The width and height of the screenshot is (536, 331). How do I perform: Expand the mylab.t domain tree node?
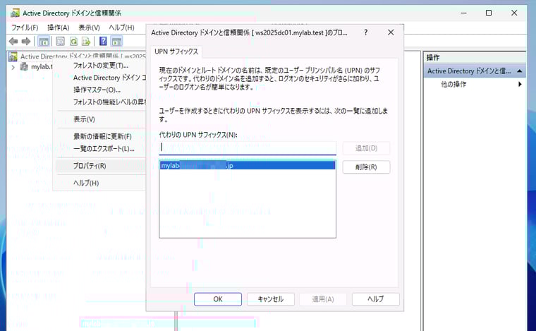[x=13, y=67]
